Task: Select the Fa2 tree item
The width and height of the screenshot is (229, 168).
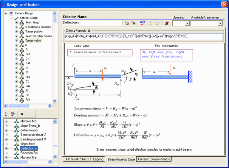Action: (28, 77)
